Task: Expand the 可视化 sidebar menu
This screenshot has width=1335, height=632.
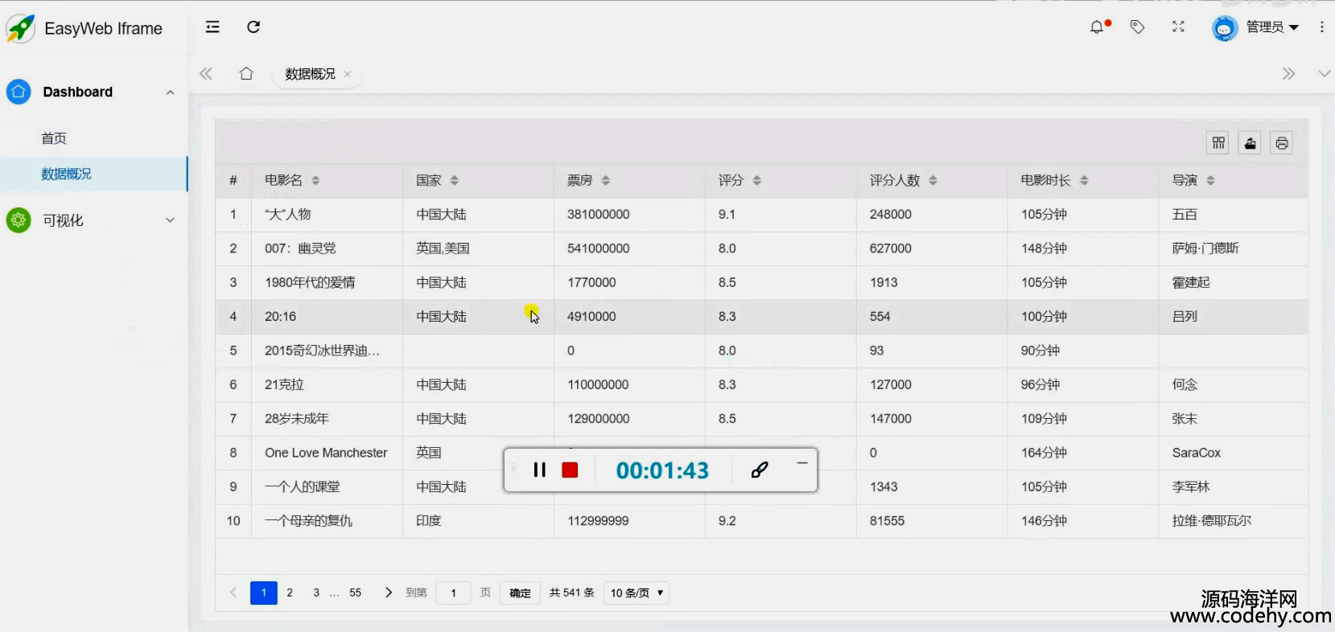Action: point(93,220)
